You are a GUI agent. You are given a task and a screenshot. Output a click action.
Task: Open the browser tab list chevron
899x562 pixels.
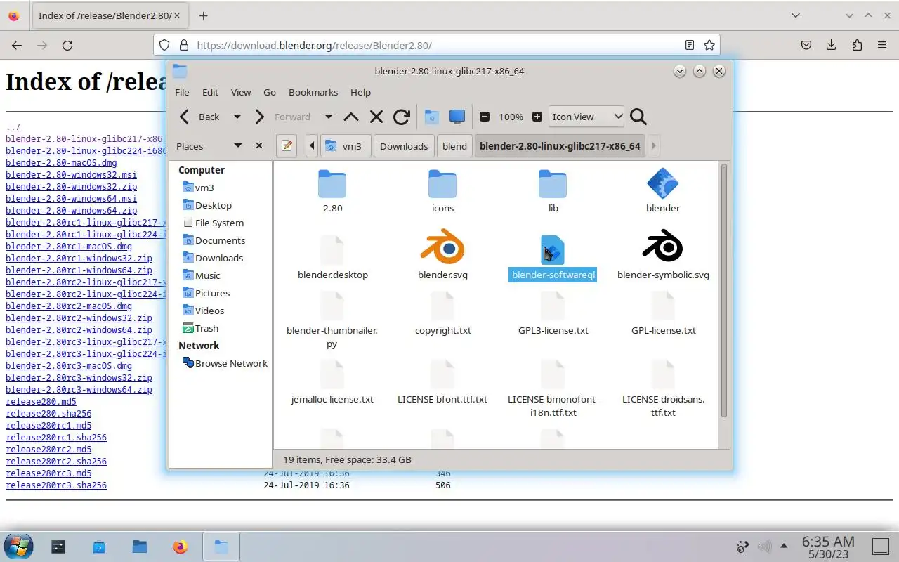pos(795,15)
